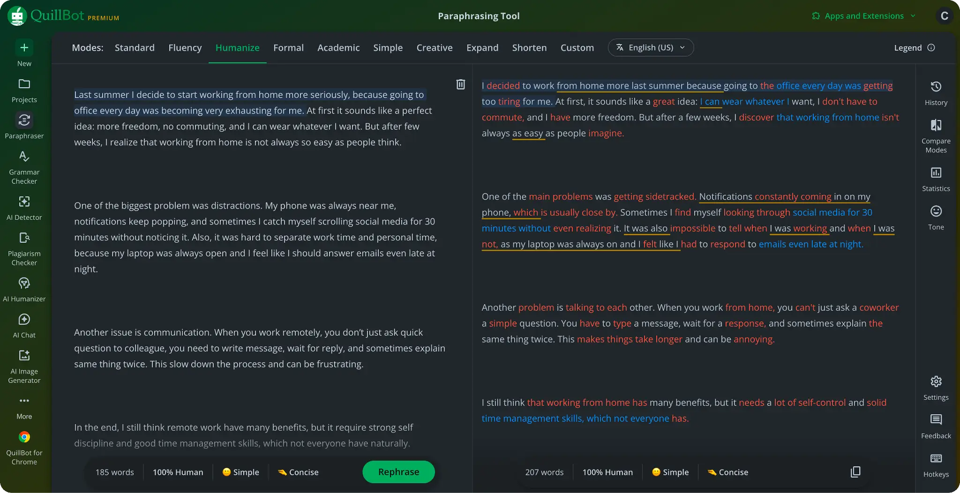Open the English (US) language dropdown
The width and height of the screenshot is (960, 493).
click(x=650, y=47)
